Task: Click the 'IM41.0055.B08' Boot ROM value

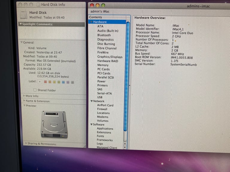Action: pos(182,57)
